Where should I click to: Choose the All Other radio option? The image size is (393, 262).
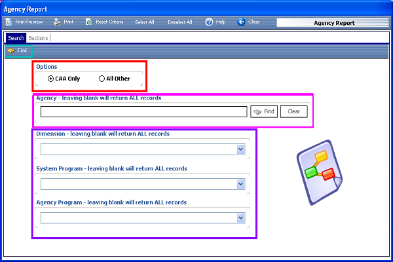102,79
